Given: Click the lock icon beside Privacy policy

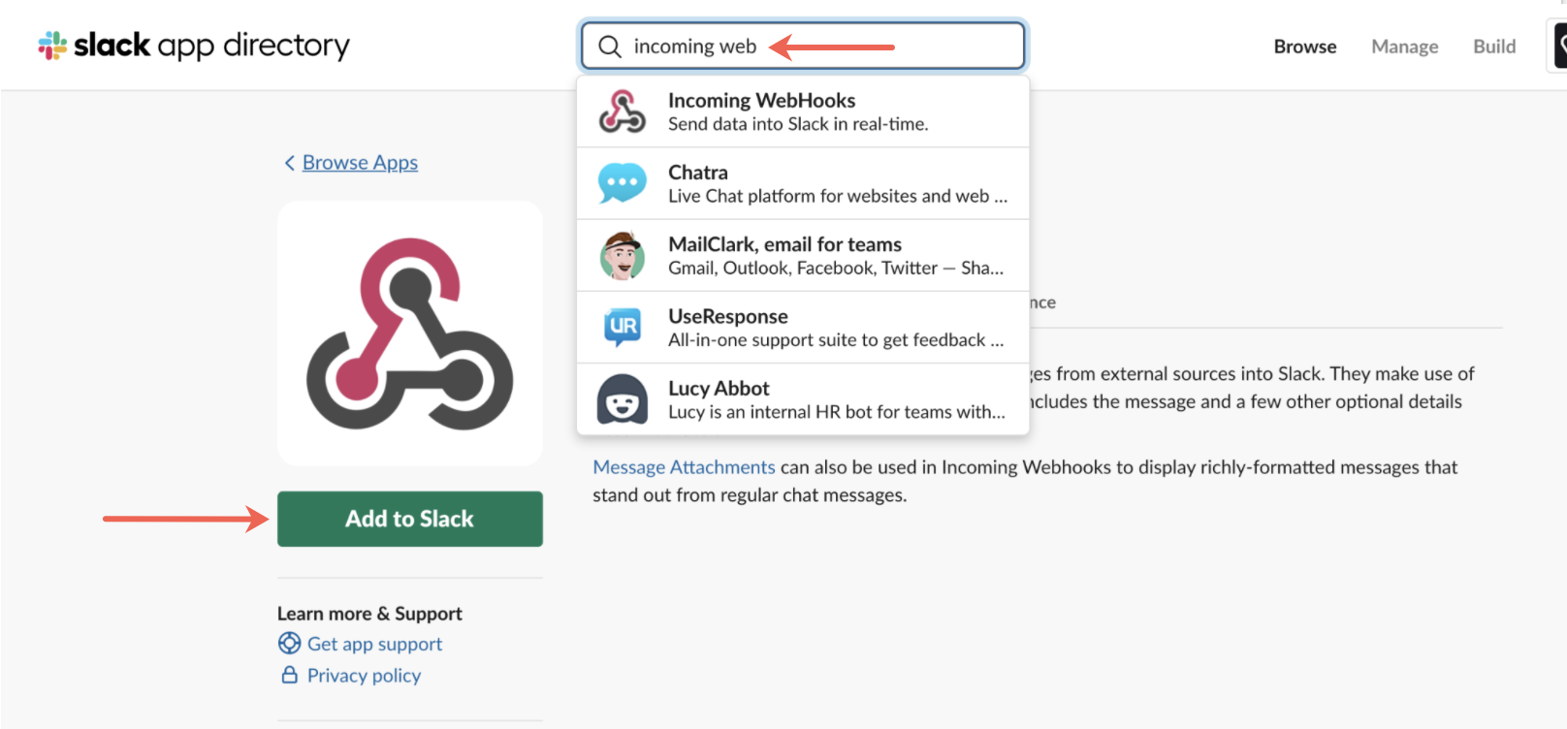Looking at the screenshot, I should tap(289, 675).
